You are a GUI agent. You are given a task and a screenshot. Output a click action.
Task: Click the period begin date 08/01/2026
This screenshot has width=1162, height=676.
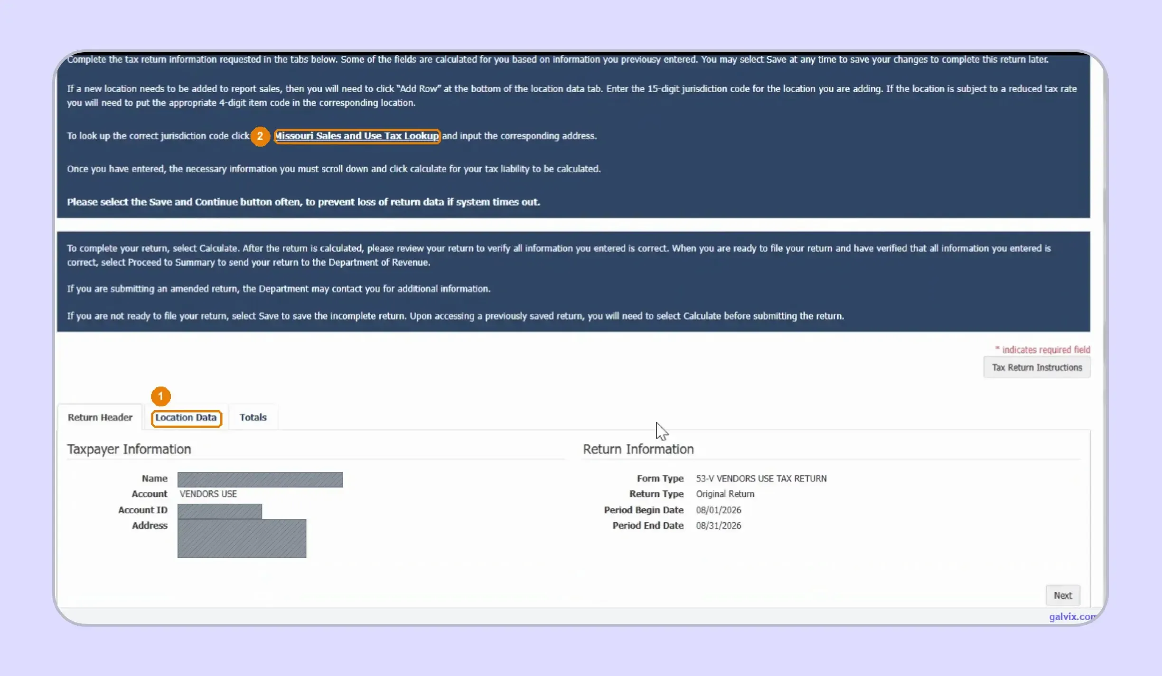pyautogui.click(x=719, y=510)
